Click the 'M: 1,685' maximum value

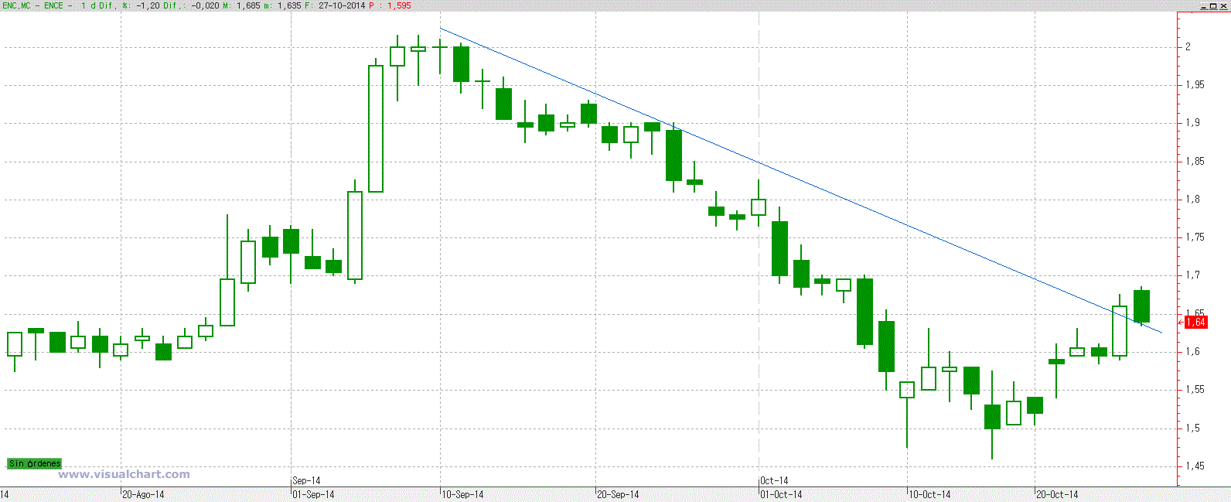[240, 5]
